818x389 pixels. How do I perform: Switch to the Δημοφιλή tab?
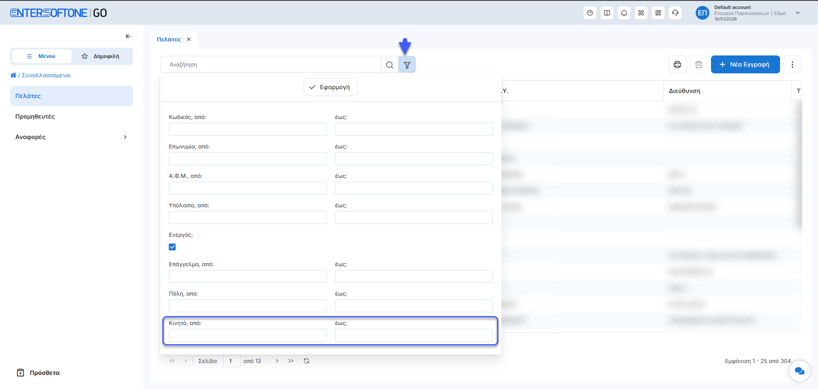click(101, 56)
